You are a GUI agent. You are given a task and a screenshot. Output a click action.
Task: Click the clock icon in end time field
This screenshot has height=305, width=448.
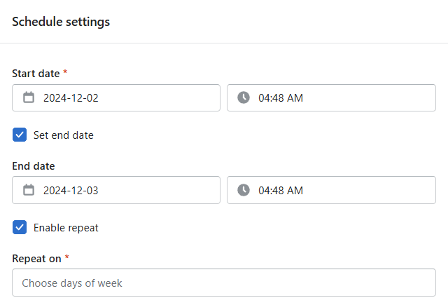click(244, 190)
